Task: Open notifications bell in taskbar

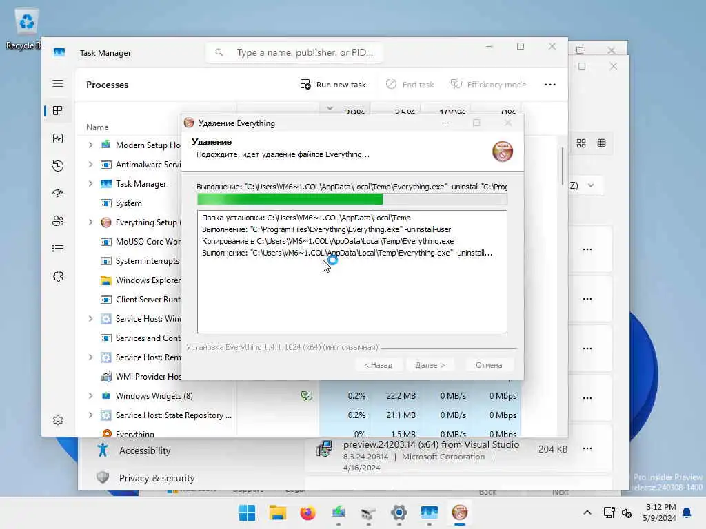Action: [x=687, y=512]
